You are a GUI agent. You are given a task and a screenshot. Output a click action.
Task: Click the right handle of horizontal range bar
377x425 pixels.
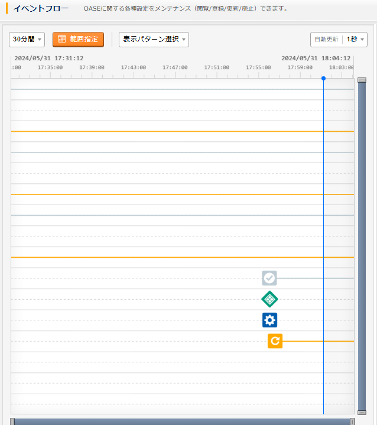click(352, 421)
